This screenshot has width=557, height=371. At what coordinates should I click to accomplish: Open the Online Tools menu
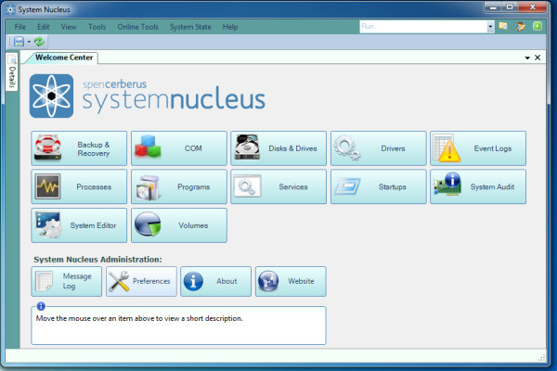(x=137, y=27)
